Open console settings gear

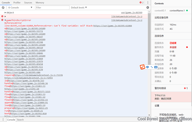pos(148,8)
